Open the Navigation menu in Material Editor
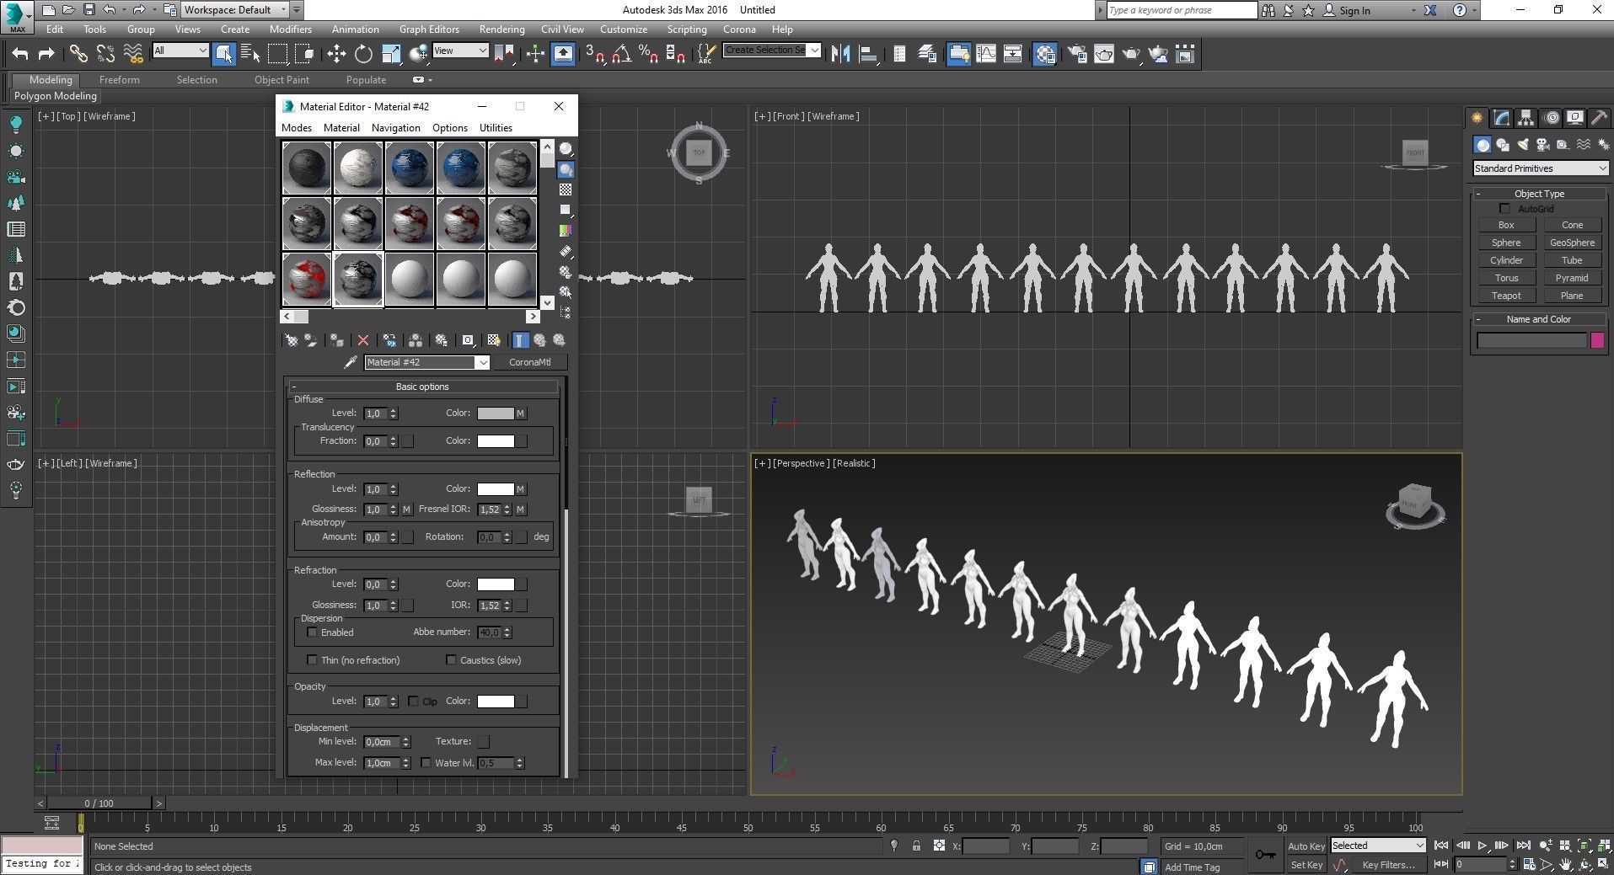Viewport: 1614px width, 875px height. 395,128
